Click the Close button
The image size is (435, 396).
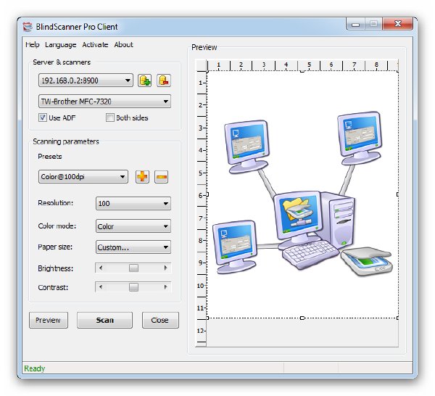160,320
